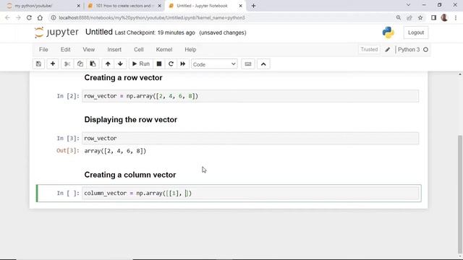Click the Python 3 kernel status circle
This screenshot has width=463, height=260.
pyautogui.click(x=425, y=50)
